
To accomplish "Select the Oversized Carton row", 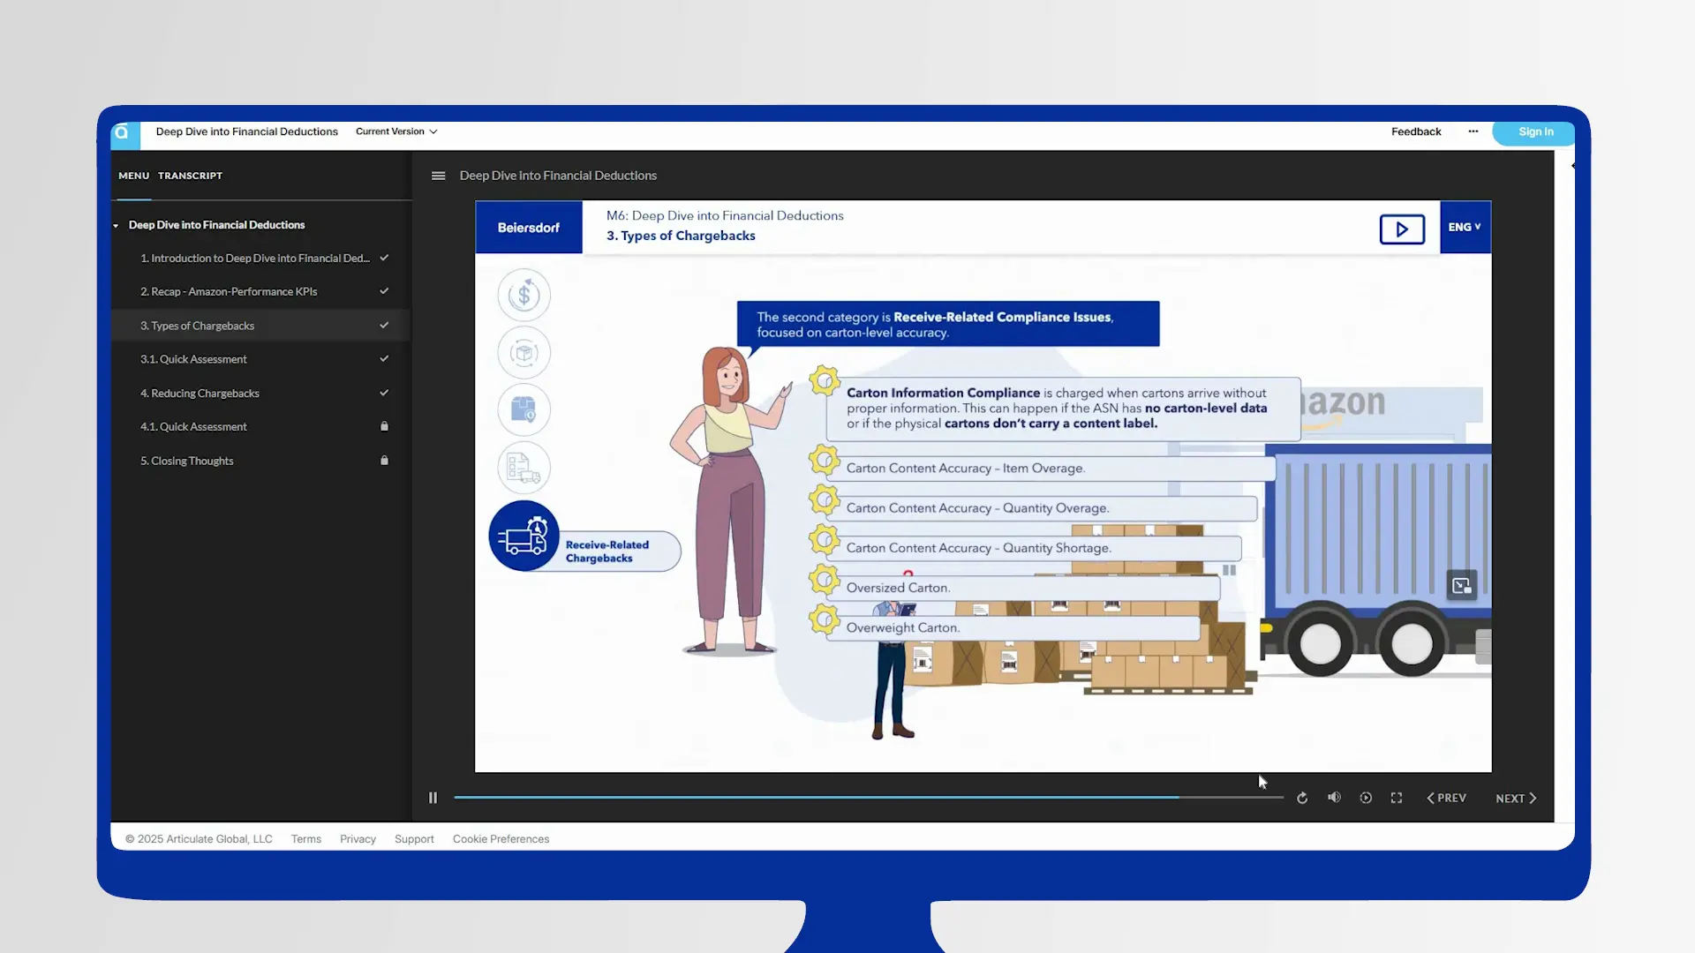I will point(1023,588).
